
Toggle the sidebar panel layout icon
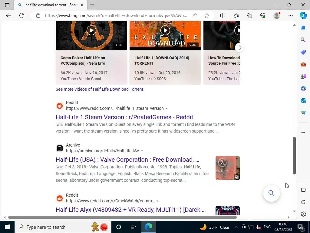(x=303, y=190)
